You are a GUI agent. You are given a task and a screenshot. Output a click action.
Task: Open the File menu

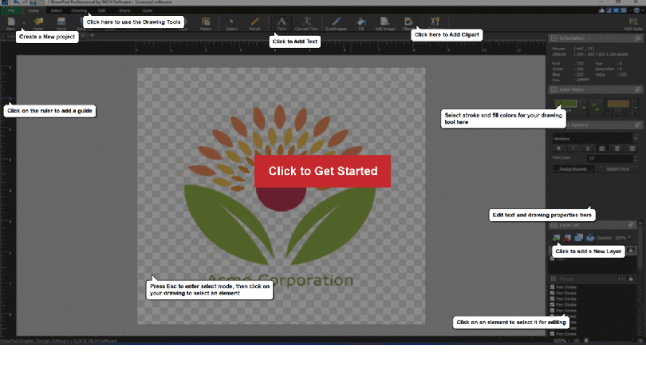click(x=11, y=10)
